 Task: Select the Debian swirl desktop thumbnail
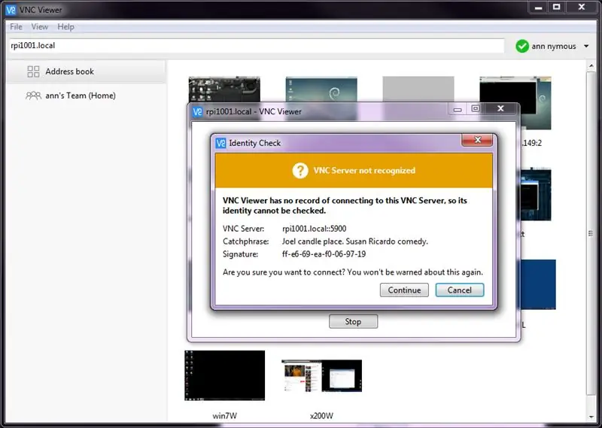[x=321, y=89]
